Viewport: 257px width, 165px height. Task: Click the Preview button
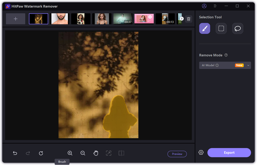[177, 154]
